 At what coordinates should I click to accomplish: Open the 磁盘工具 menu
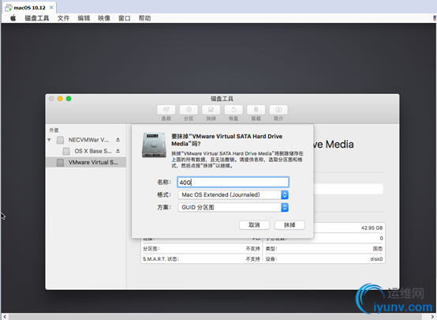[37, 18]
